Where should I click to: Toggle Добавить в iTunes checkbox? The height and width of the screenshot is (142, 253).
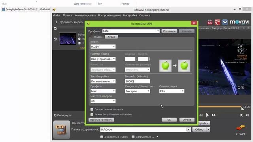(102, 137)
